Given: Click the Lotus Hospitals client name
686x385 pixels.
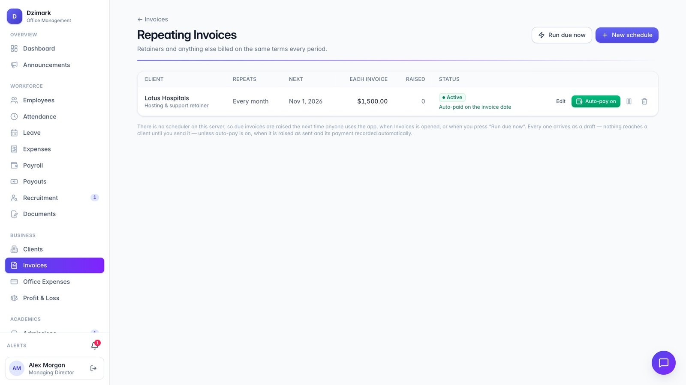Looking at the screenshot, I should 166,98.
